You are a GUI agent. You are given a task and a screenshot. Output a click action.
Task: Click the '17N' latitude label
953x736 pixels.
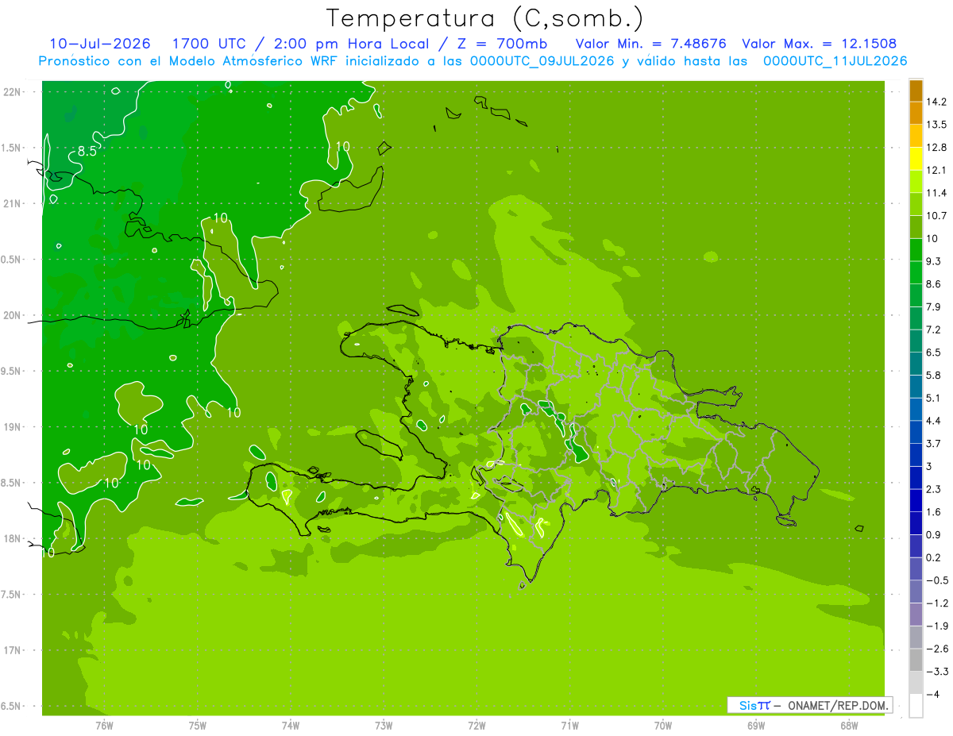point(13,650)
